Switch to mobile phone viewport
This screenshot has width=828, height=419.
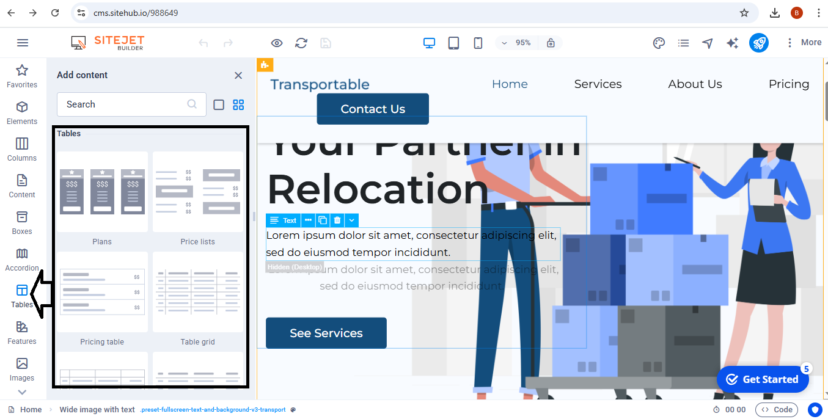[x=478, y=43]
